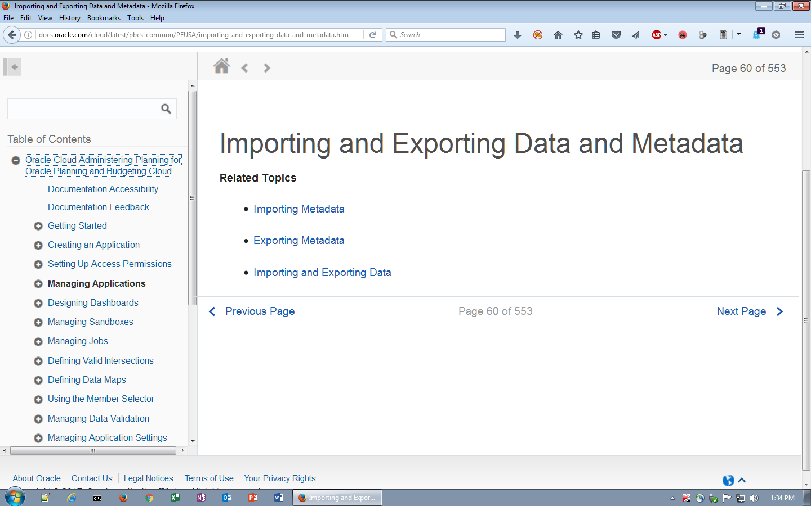
Task: Open the Edit menu
Action: (x=26, y=18)
